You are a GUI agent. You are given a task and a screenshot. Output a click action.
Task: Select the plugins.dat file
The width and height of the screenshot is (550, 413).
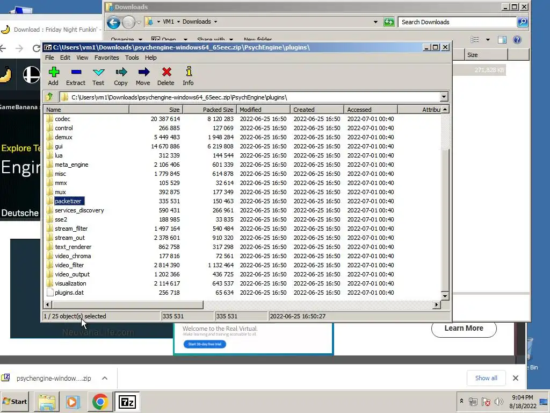[69, 292]
